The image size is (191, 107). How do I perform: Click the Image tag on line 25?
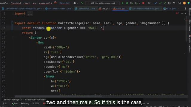coord(50,76)
